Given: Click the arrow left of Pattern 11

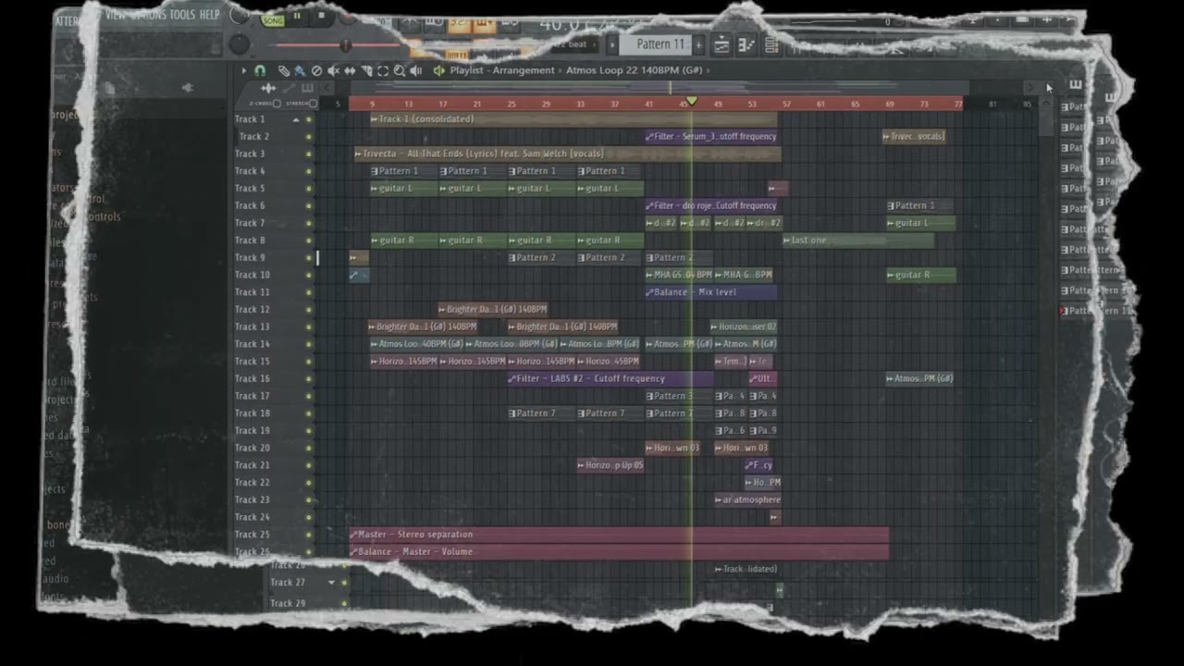Looking at the screenshot, I should tap(612, 44).
